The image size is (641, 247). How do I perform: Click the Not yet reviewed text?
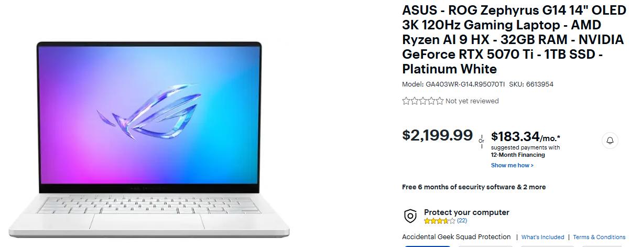(472, 101)
